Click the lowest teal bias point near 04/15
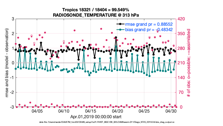The width and height of the screenshot is (223, 126). (x=89, y=75)
